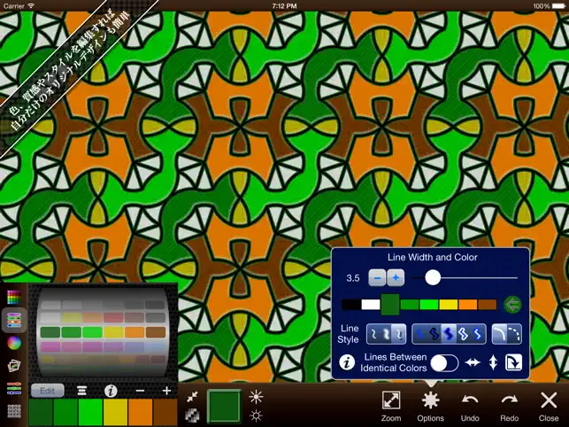The width and height of the screenshot is (569, 427).
Task: Open the dotted grid pattern icon
Action: pos(14,411)
